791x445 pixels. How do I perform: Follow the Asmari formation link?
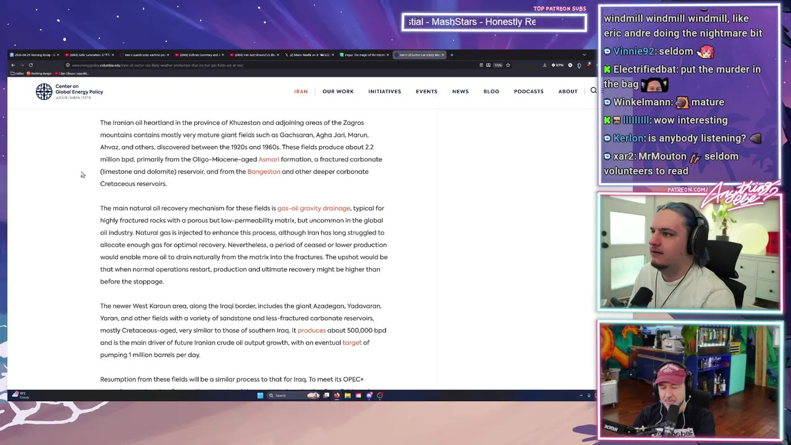click(x=269, y=159)
